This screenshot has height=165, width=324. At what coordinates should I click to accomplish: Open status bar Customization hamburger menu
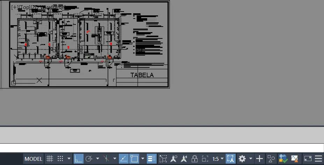coord(318,159)
